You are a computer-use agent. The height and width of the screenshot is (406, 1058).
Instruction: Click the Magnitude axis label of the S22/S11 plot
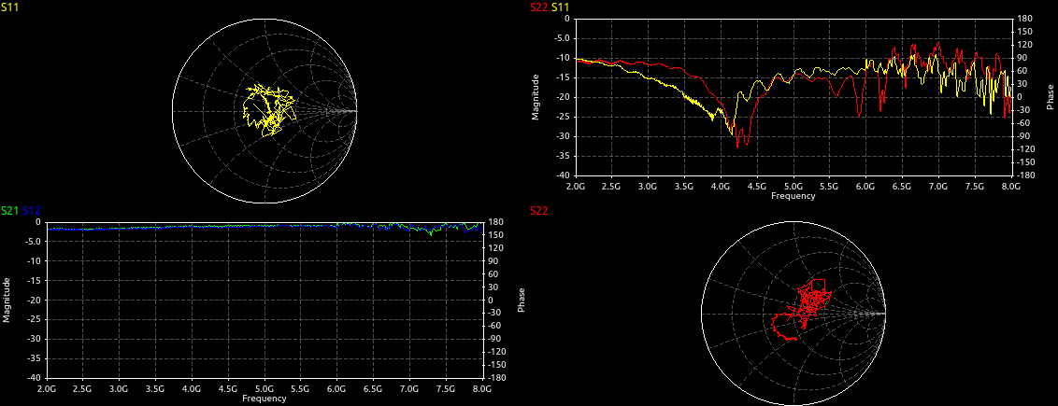point(536,97)
